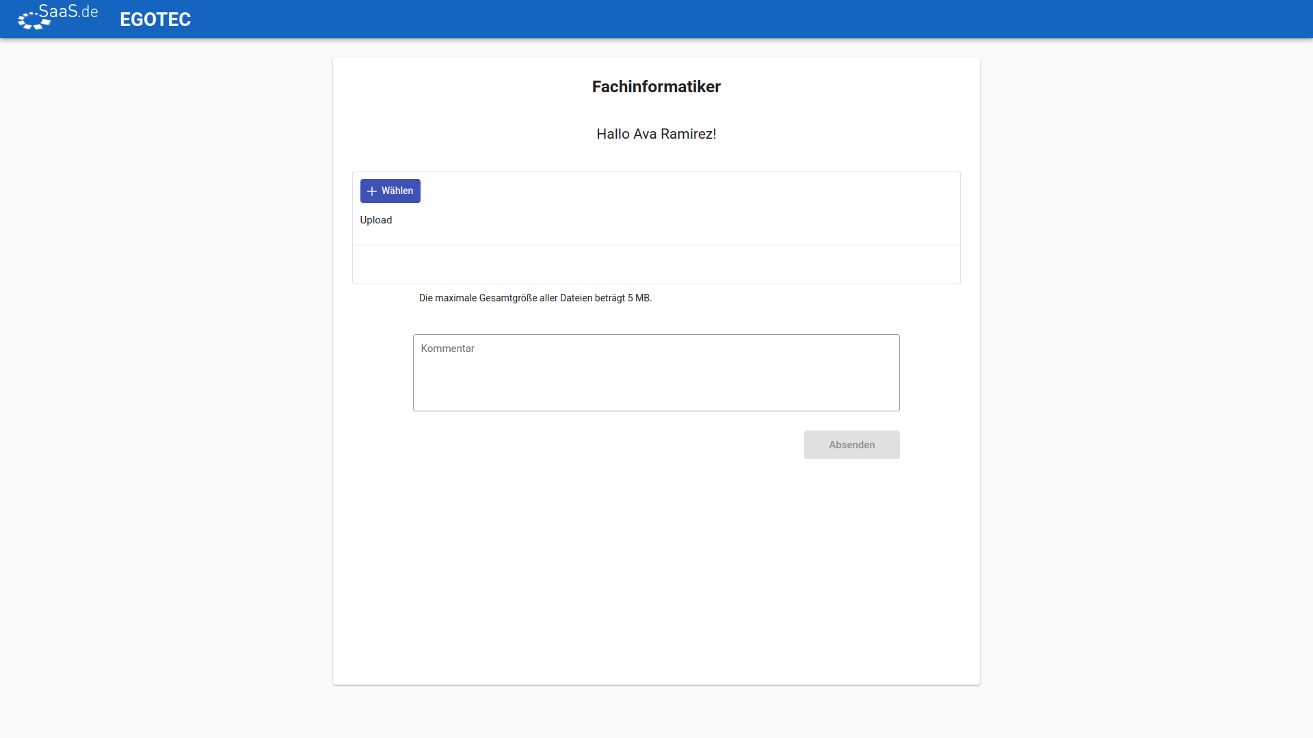Image resolution: width=1313 pixels, height=738 pixels.
Task: Click the empty file drop area below Upload
Action: click(656, 264)
